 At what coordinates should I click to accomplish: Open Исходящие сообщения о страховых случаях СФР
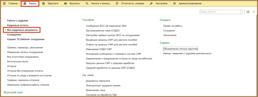(114, 54)
